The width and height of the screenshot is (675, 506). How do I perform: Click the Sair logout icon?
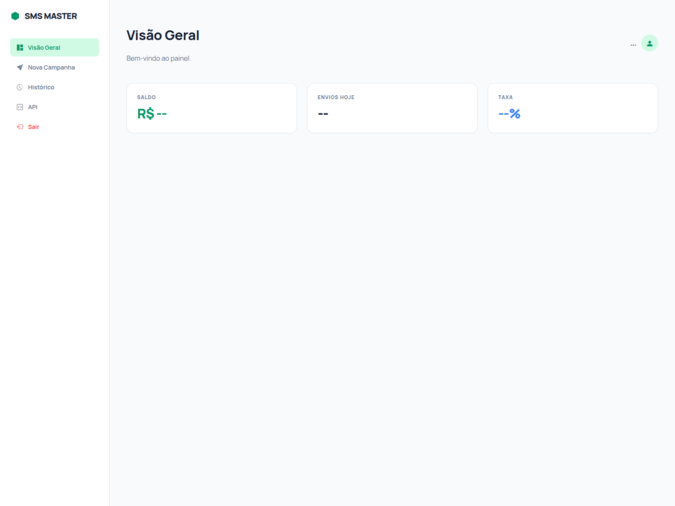click(x=20, y=126)
